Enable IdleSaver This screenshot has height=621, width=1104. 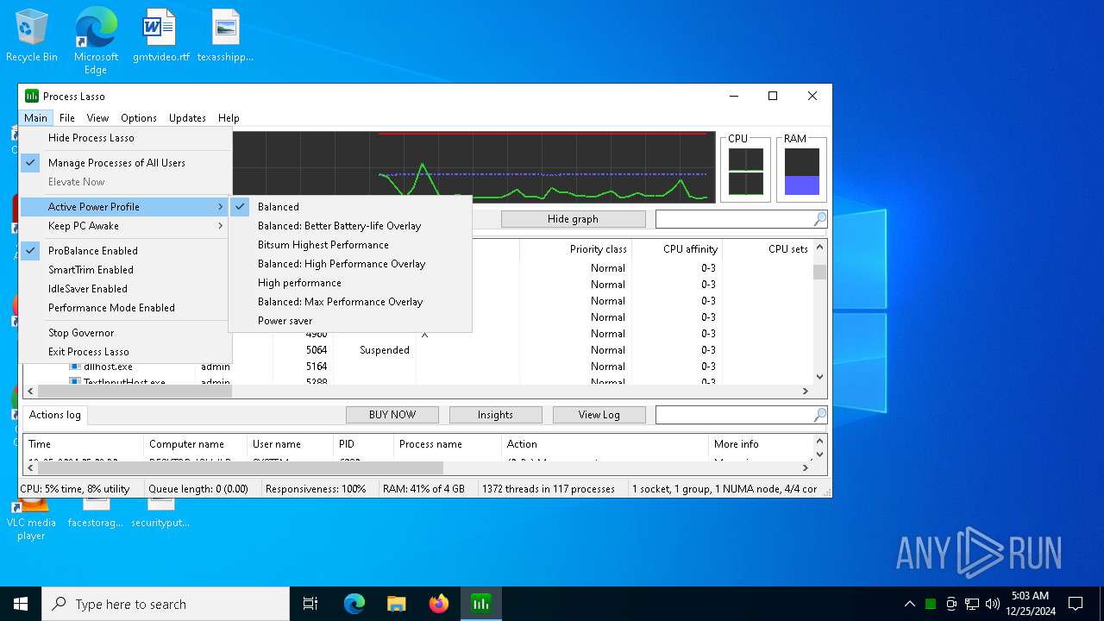coord(126,289)
